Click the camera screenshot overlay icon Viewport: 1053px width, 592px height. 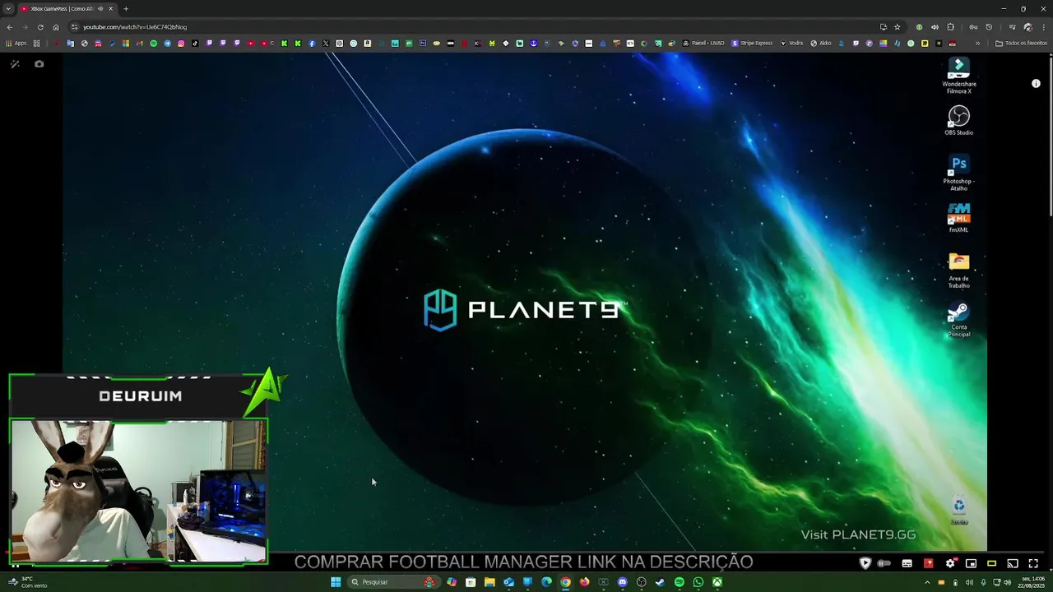[39, 63]
